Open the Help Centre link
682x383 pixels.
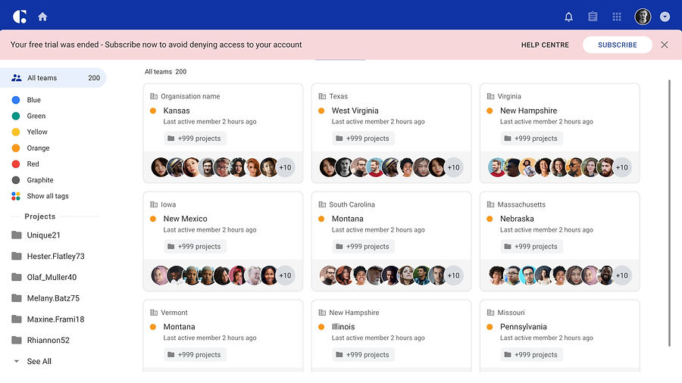(x=545, y=45)
